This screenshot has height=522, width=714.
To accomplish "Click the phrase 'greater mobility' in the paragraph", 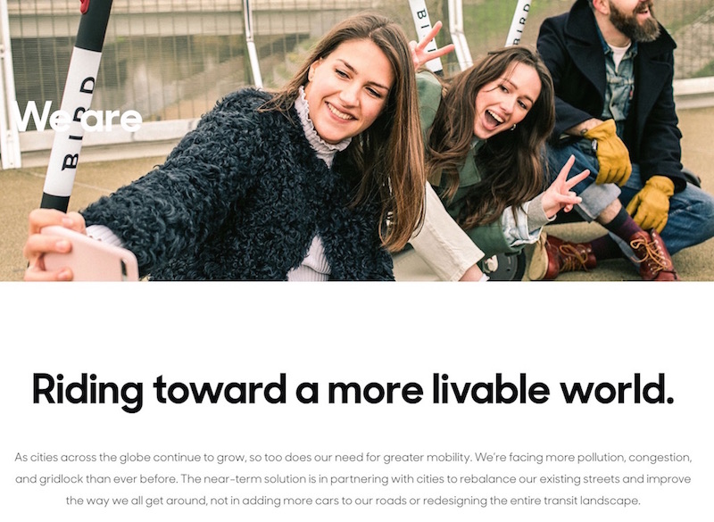I will (427, 458).
